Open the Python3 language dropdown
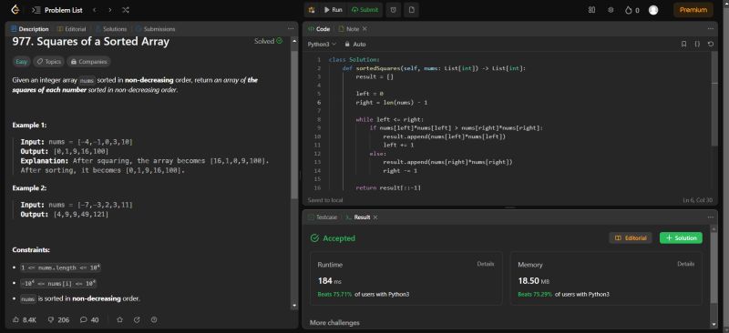The height and width of the screenshot is (333, 729). (322, 44)
